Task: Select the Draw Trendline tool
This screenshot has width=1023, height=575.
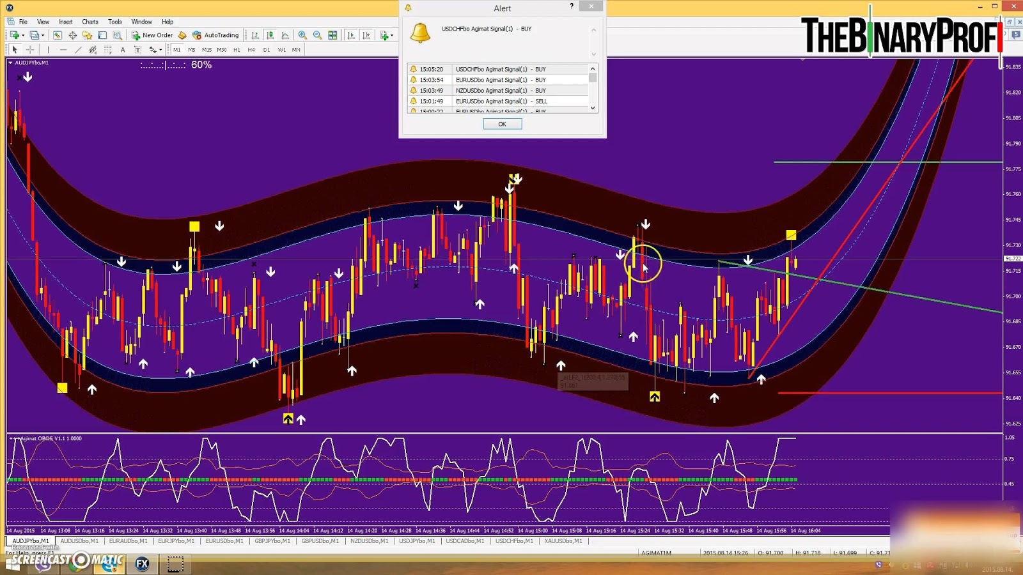Action: (x=77, y=49)
